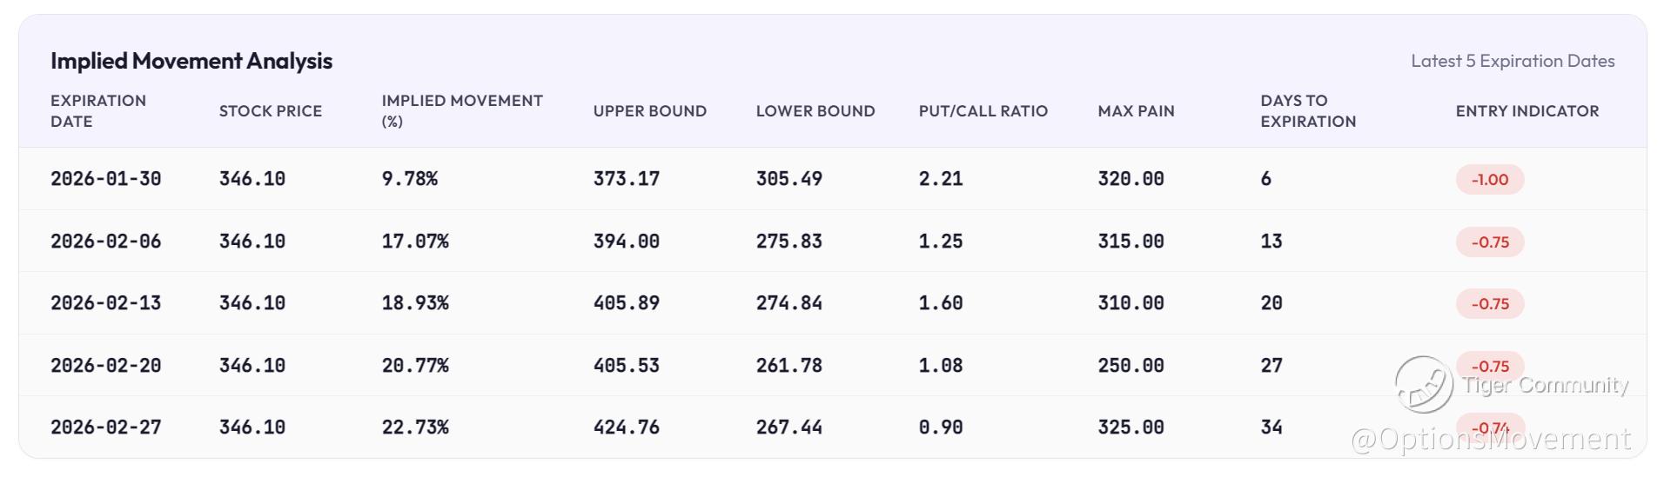Click the Max Pain column header
This screenshot has width=1664, height=477.
pos(1136,111)
